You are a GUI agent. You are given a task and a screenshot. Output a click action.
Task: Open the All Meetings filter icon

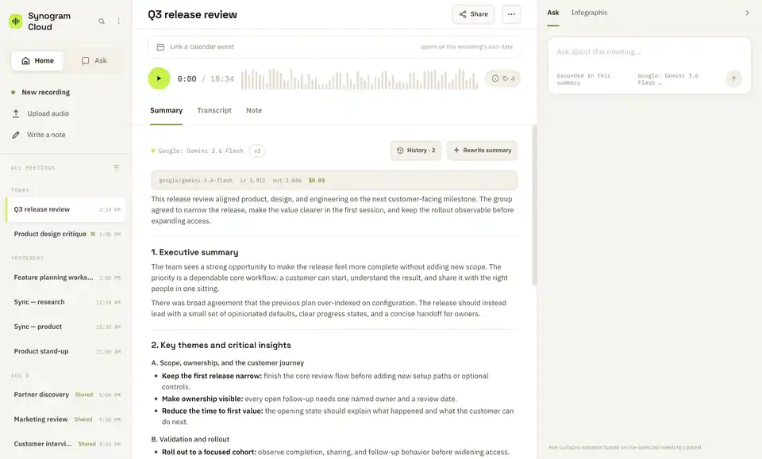[x=116, y=168]
